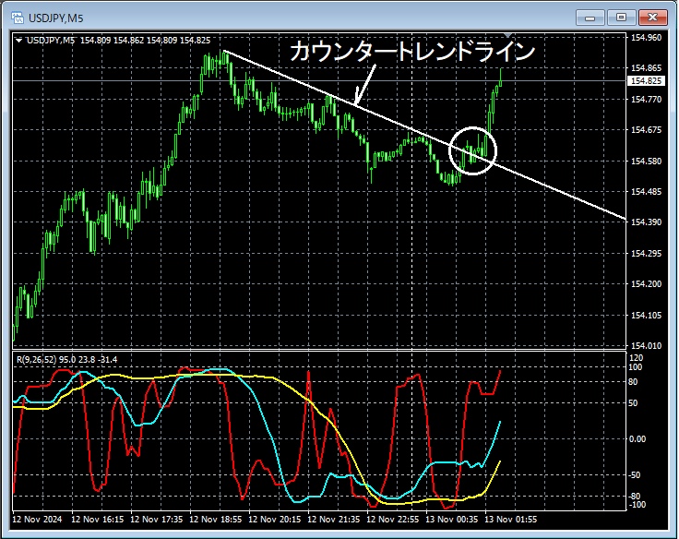
Task: Click price scale value 154.580
Action: point(646,161)
